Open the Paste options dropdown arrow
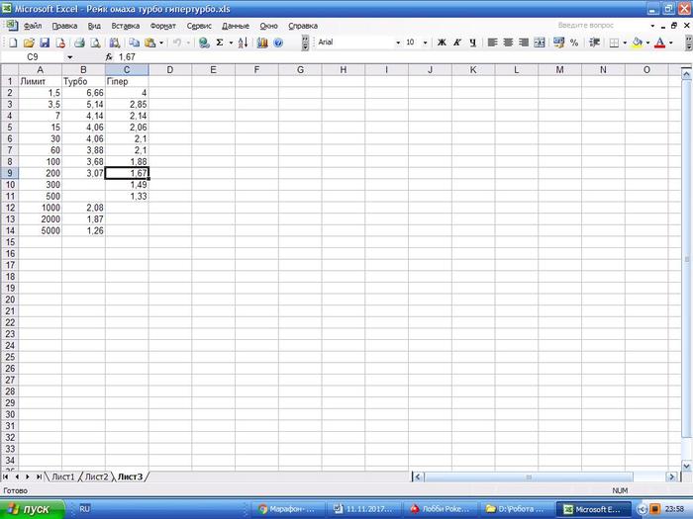The image size is (693, 519). (x=160, y=43)
